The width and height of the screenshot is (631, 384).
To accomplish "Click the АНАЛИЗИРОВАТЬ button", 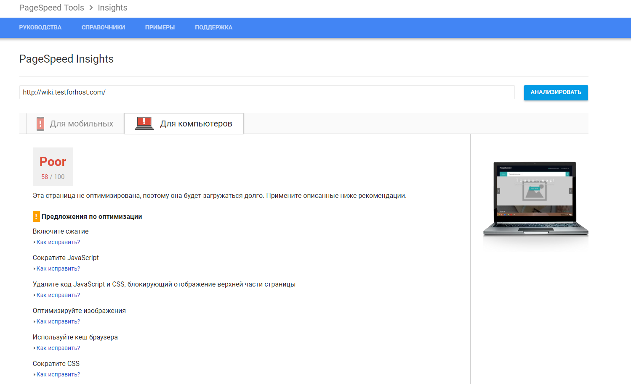I will (x=556, y=92).
